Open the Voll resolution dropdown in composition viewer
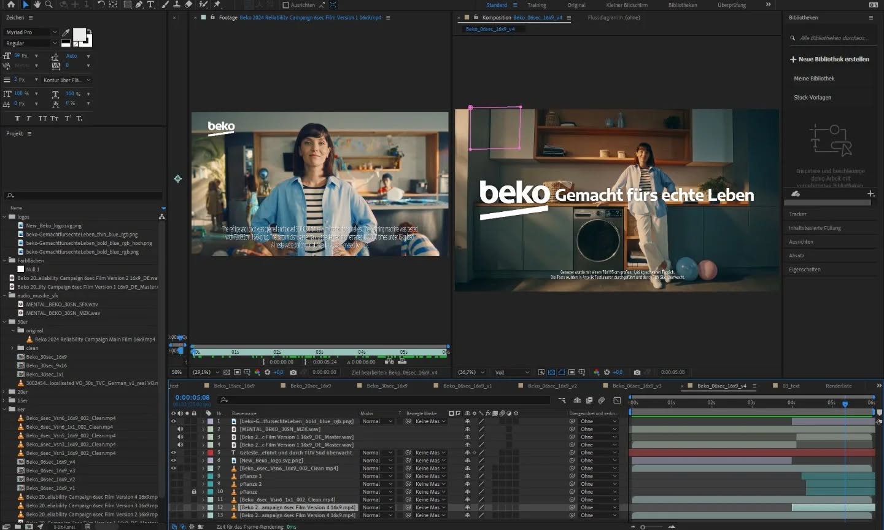The image size is (884, 530). point(512,372)
